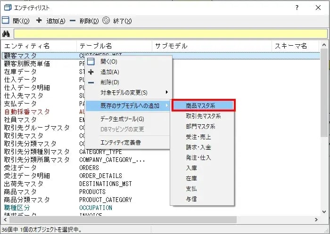The height and width of the screenshot is (234, 330).
Task: Select エンティティ定義書 menu entry
Action: pyautogui.click(x=120, y=142)
